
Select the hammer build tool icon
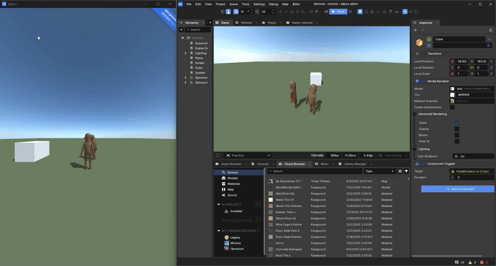point(391,12)
